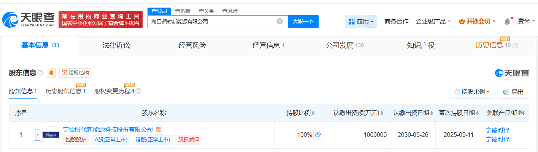Viewport: 538px width, 152px height.
Task: Click the notification bell icon in header
Action: click(x=507, y=22)
